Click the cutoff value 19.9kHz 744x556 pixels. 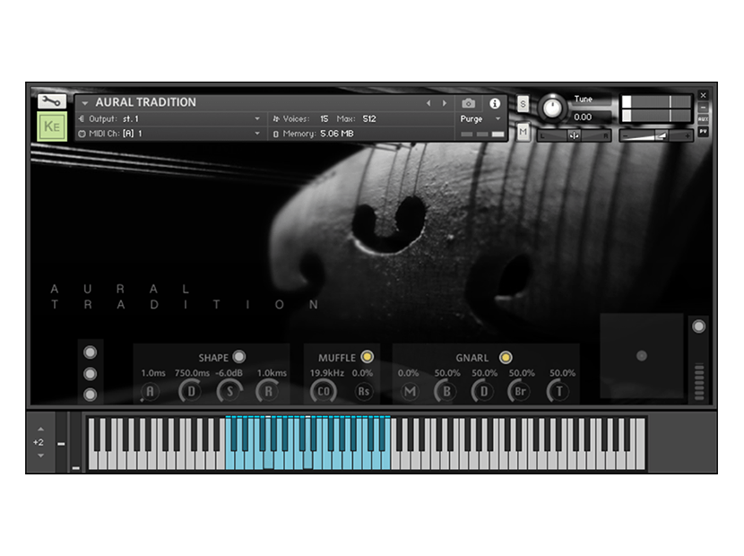327,373
